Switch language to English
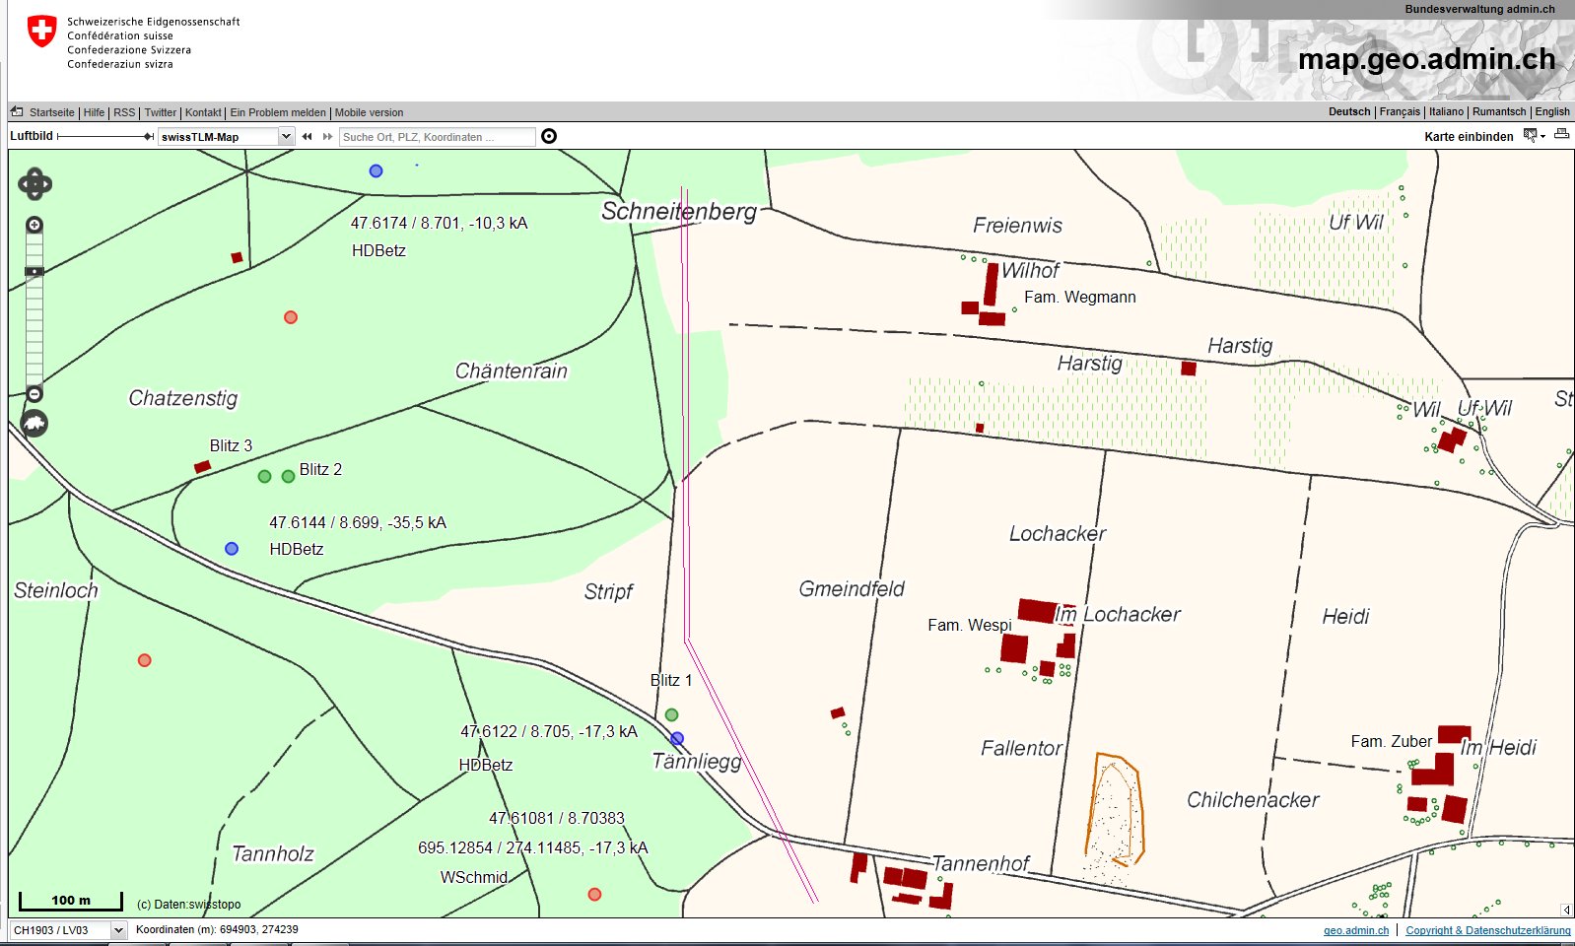Viewport: 1575px width, 946px height. coord(1552,112)
